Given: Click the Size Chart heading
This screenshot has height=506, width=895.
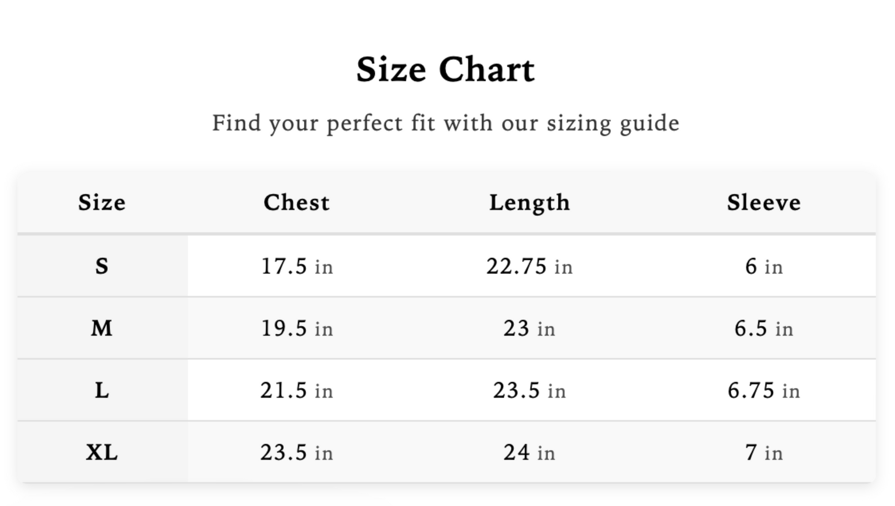Looking at the screenshot, I should tap(445, 70).
